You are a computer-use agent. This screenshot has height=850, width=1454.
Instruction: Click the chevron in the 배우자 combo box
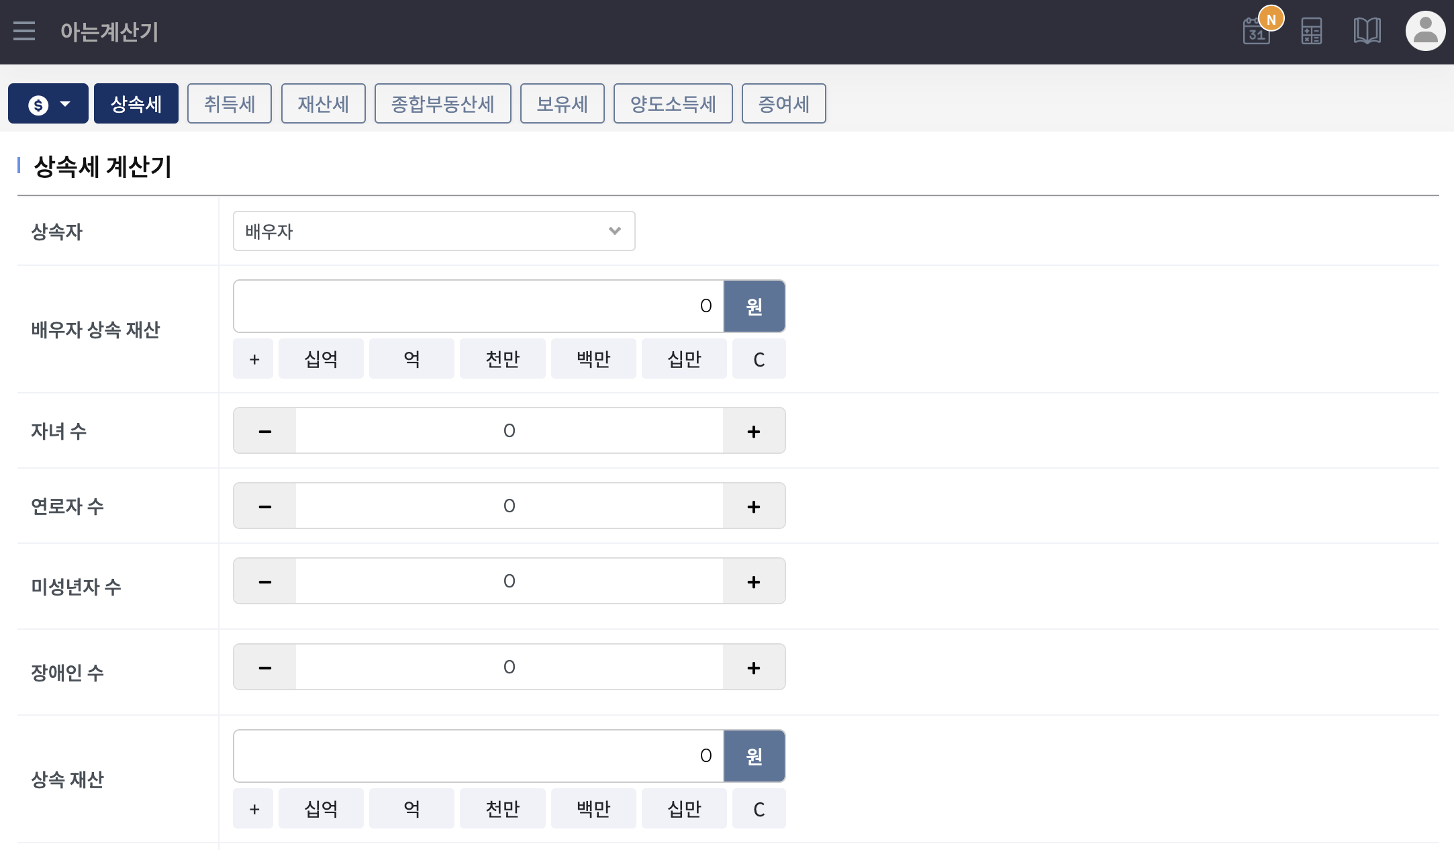(614, 231)
